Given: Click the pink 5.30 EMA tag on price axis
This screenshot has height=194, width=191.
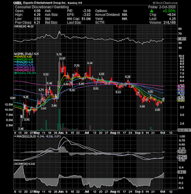Looking at the screenshot, I should click(181, 86).
